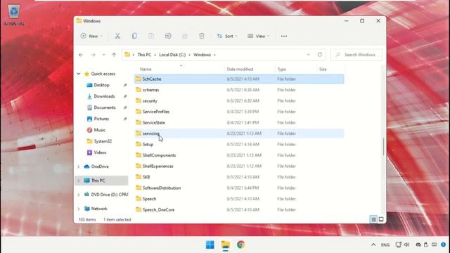The image size is (450, 253).
Task: Collapse the Quick access tree
Action: click(x=78, y=74)
